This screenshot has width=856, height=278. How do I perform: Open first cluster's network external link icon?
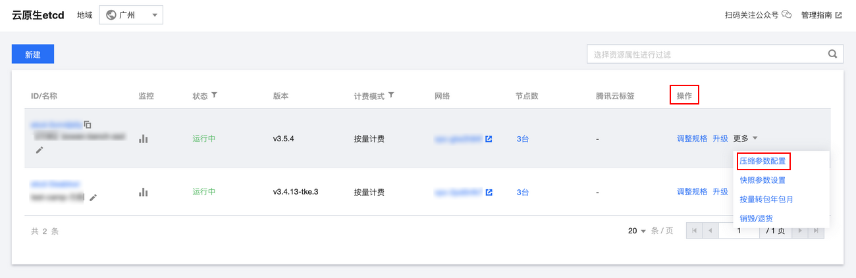489,139
